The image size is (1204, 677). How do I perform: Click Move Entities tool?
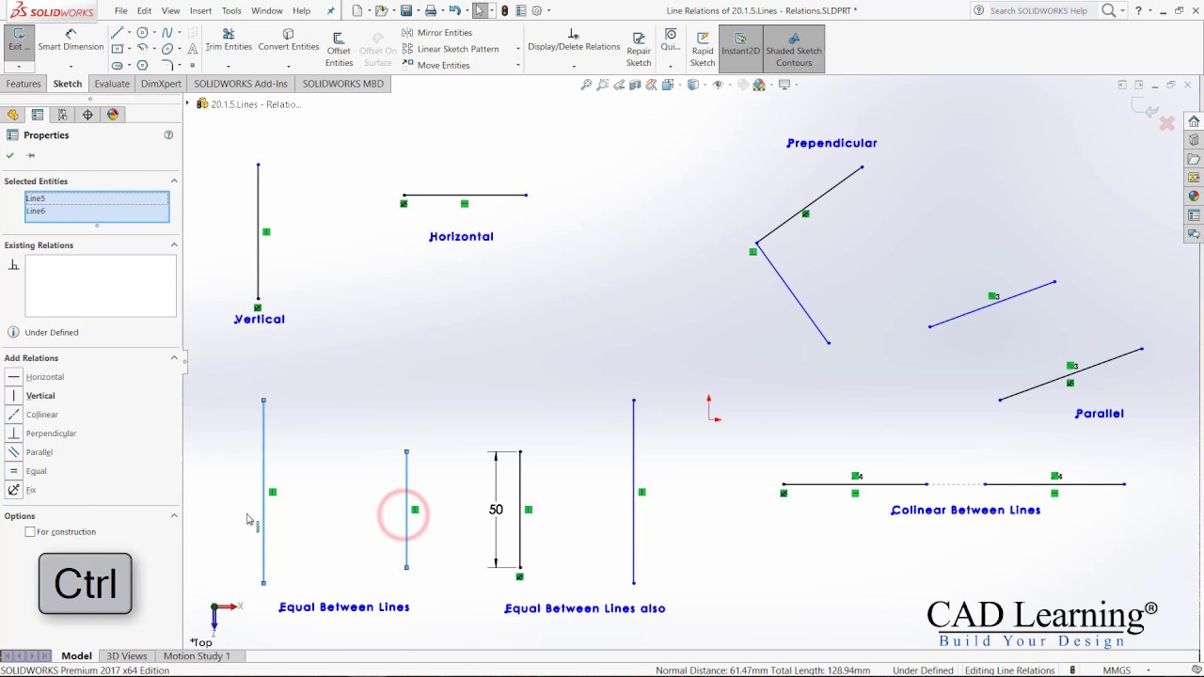436,65
